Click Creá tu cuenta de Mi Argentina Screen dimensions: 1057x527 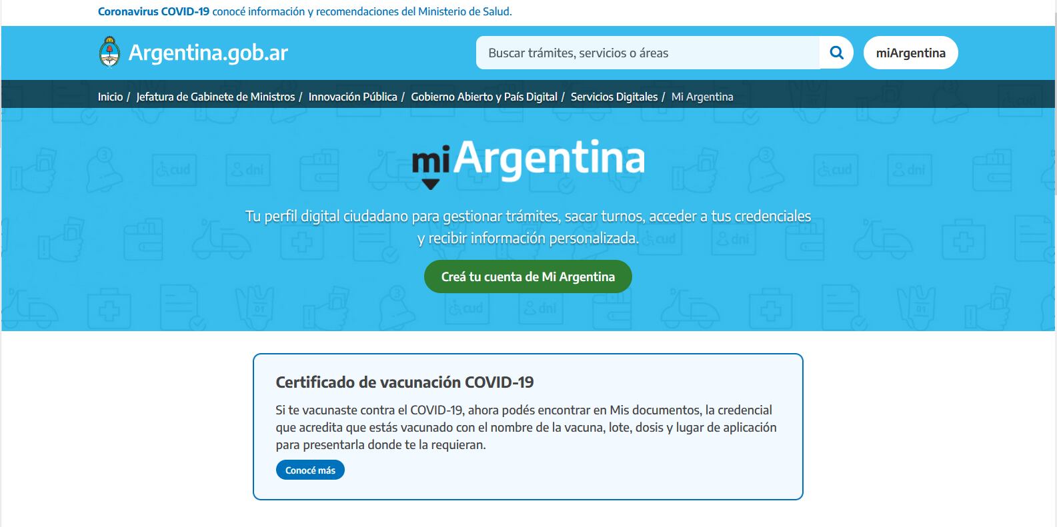(x=528, y=276)
